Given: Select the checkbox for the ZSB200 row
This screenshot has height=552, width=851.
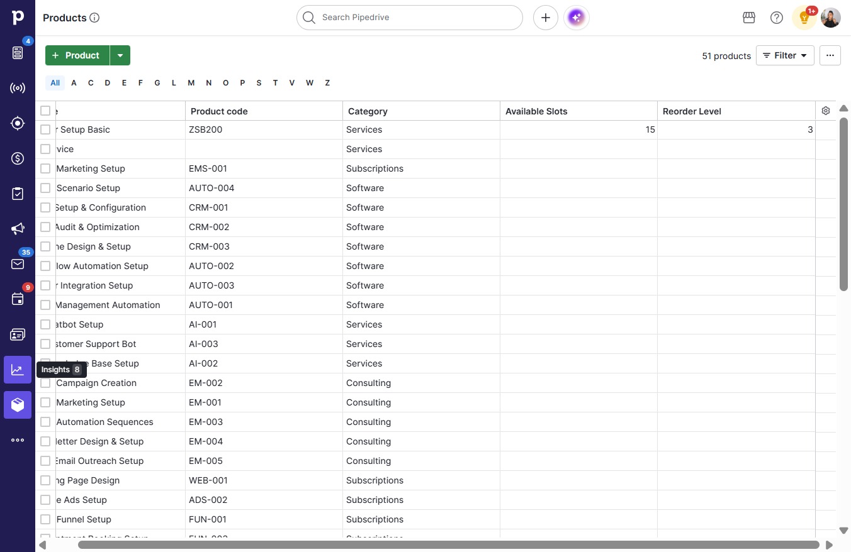Looking at the screenshot, I should 45,130.
